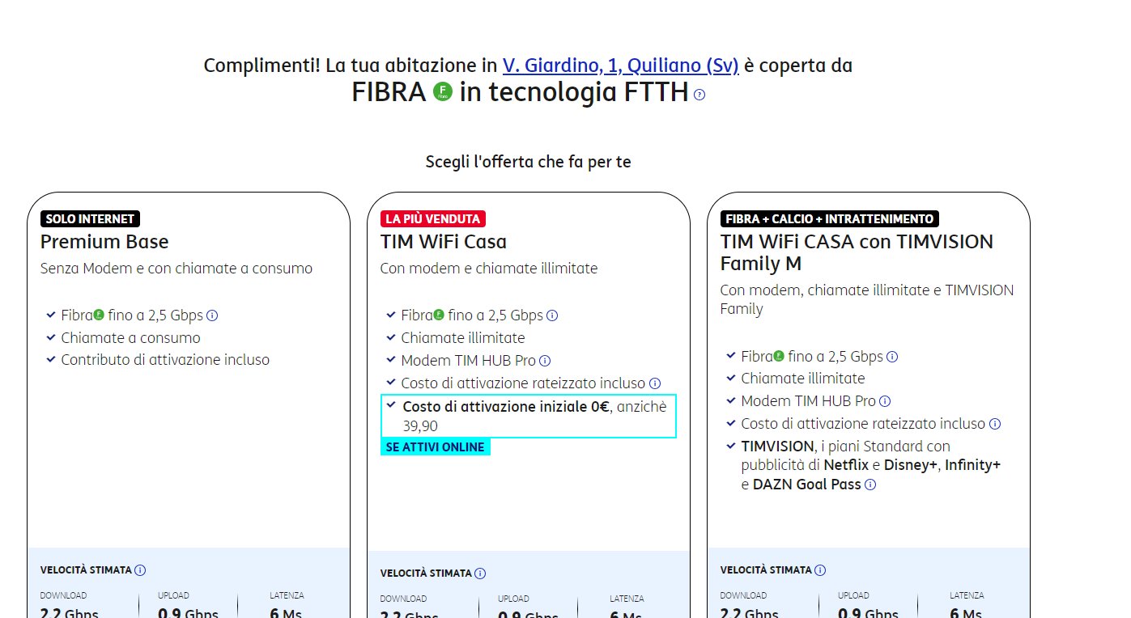Click the LA PIÙ VENDUTA badge
Viewport: 1131px width, 618px height.
click(433, 218)
